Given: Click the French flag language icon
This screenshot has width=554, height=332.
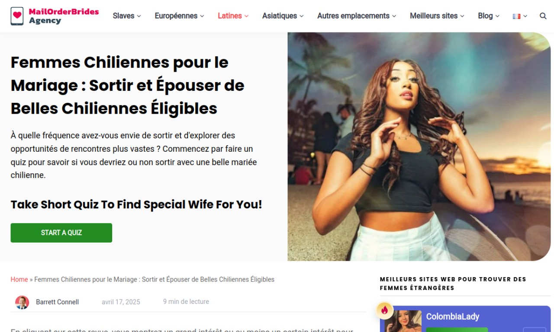Looking at the screenshot, I should tap(516, 16).
